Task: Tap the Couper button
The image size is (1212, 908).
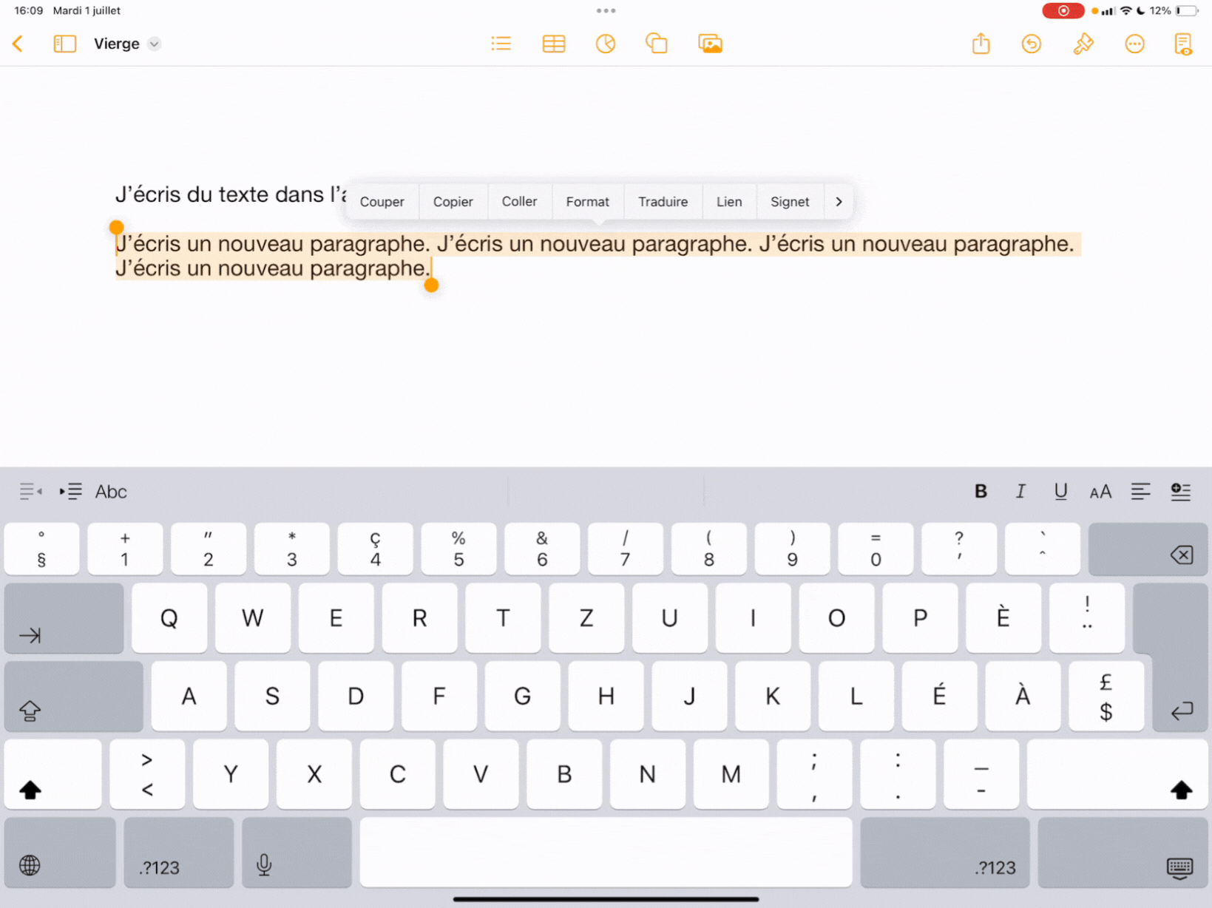Action: click(382, 202)
